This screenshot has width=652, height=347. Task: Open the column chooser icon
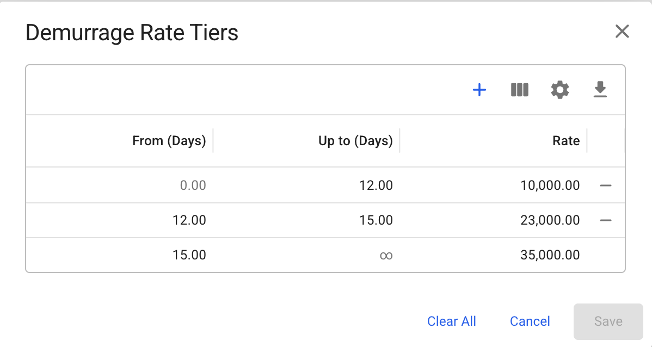[x=520, y=90]
